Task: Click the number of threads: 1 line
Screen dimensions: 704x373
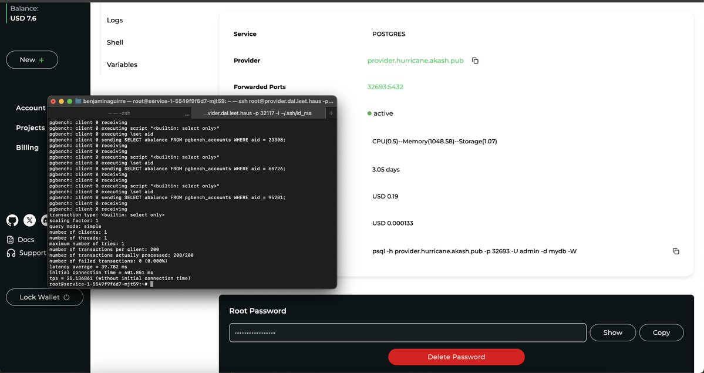Action: point(78,238)
